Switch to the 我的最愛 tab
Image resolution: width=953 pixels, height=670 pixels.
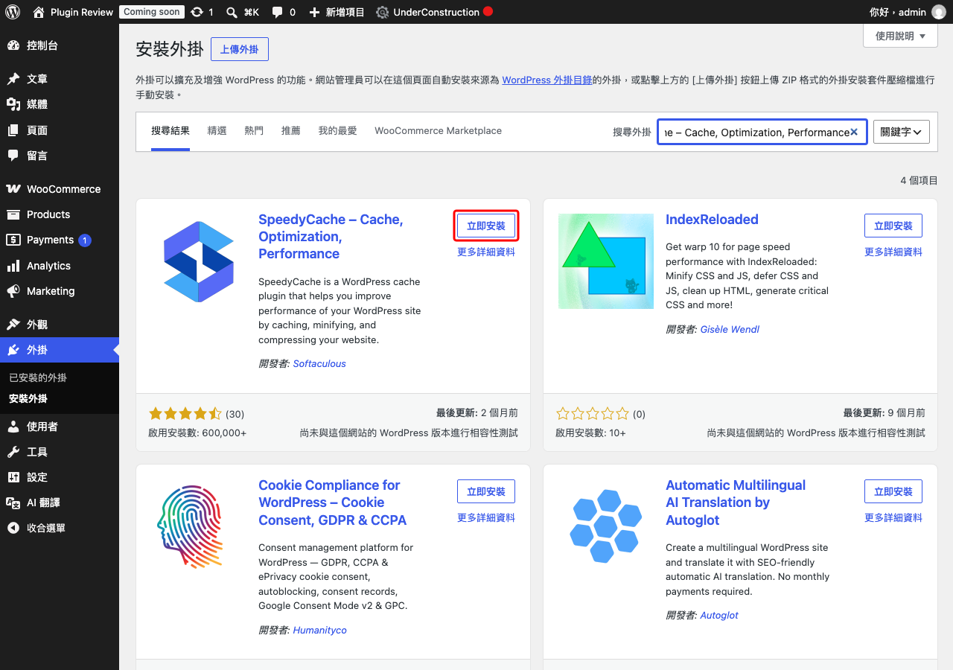(x=338, y=131)
